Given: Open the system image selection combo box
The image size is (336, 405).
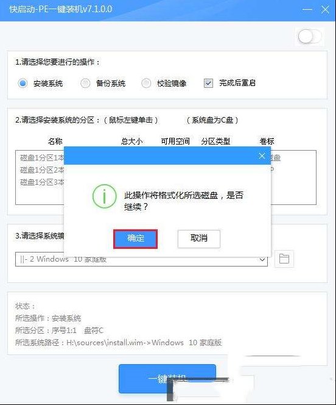Looking at the screenshot, I should [x=141, y=259].
